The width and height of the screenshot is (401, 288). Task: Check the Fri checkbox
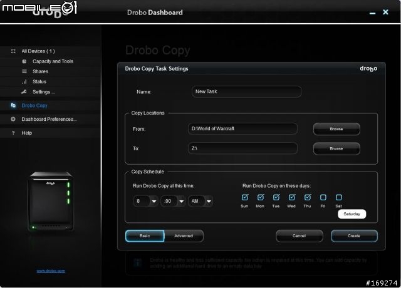(323, 197)
